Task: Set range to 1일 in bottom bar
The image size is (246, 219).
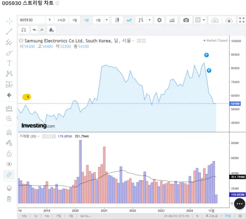Action: [x=71, y=216]
